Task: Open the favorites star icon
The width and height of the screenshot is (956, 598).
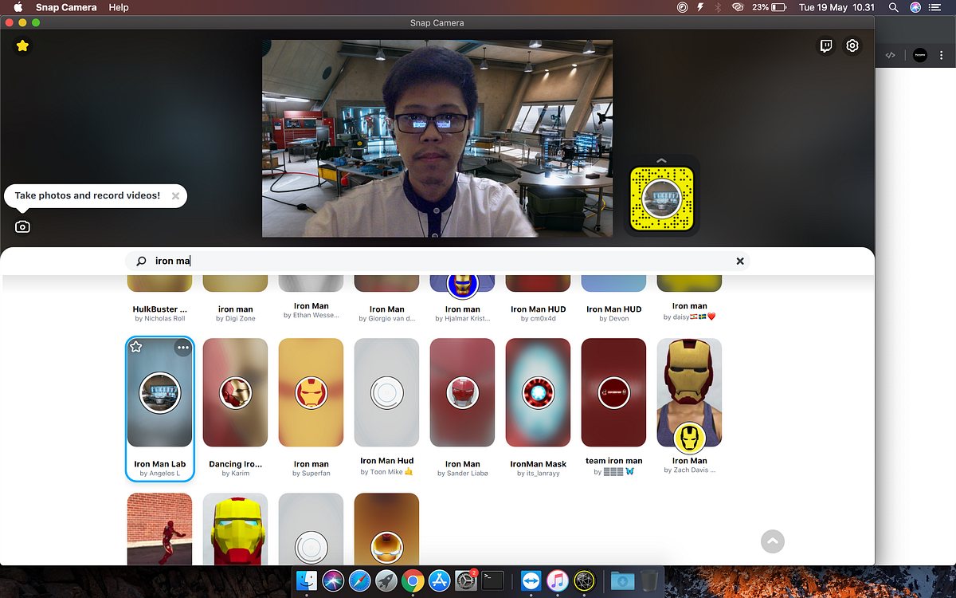Action: pyautogui.click(x=22, y=45)
